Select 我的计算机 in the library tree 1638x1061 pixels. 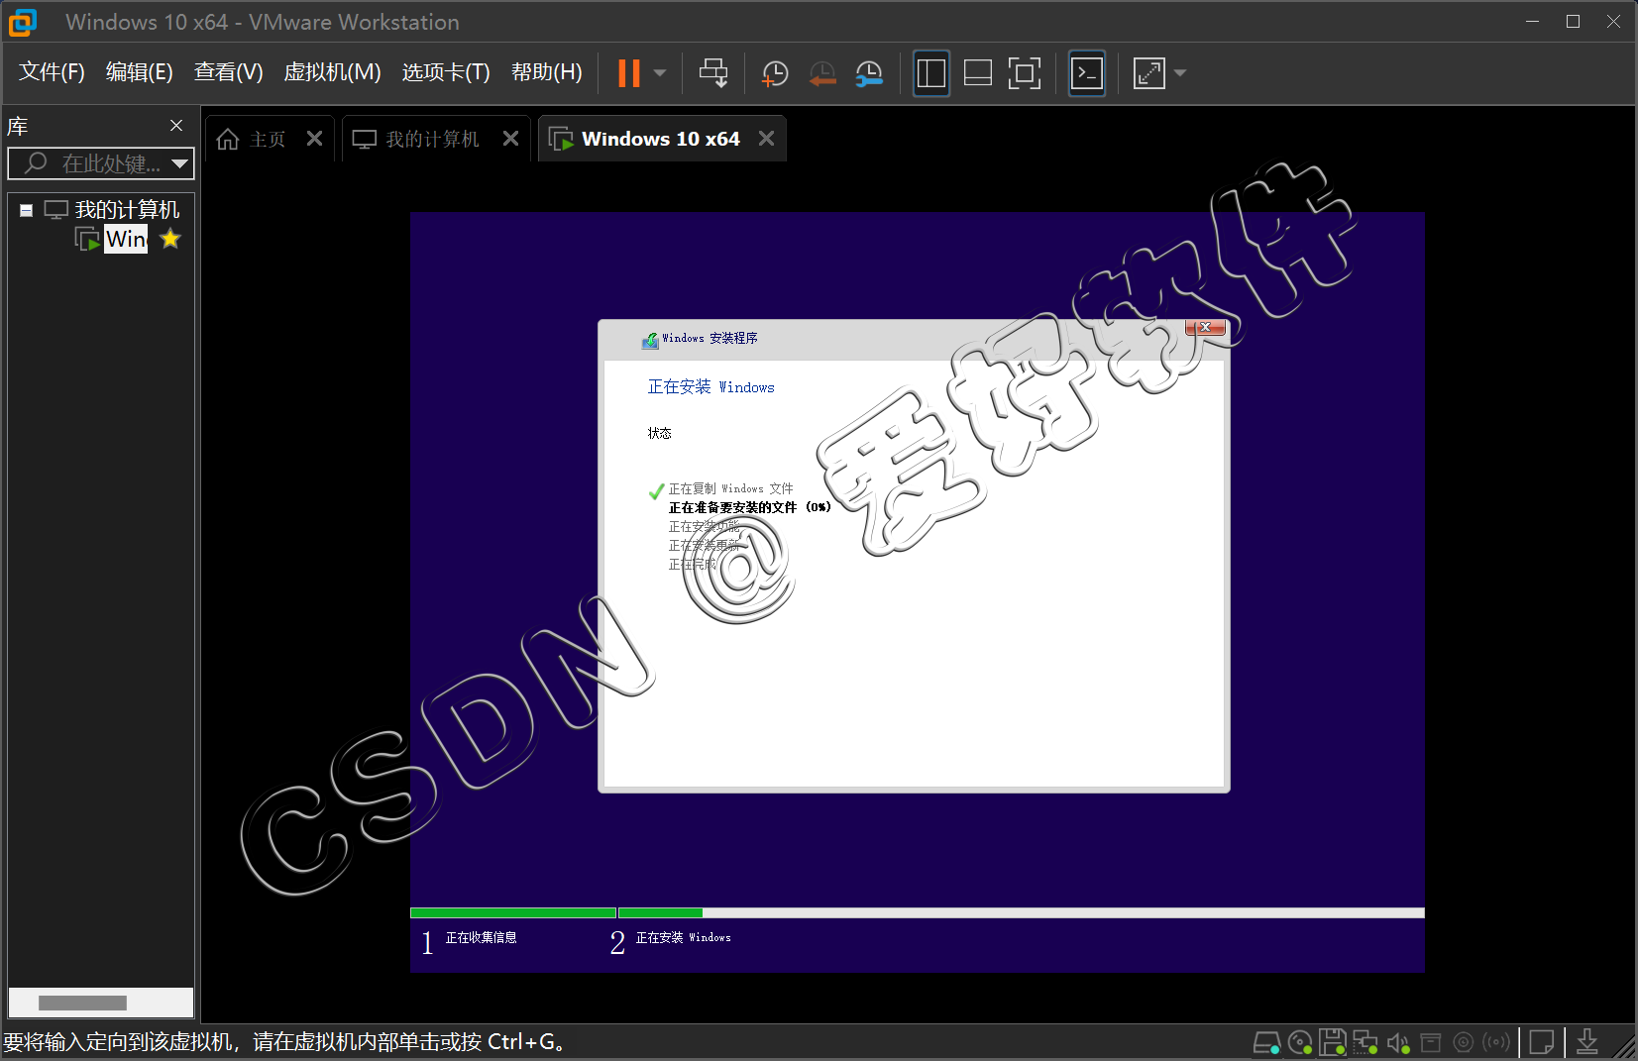(x=127, y=210)
